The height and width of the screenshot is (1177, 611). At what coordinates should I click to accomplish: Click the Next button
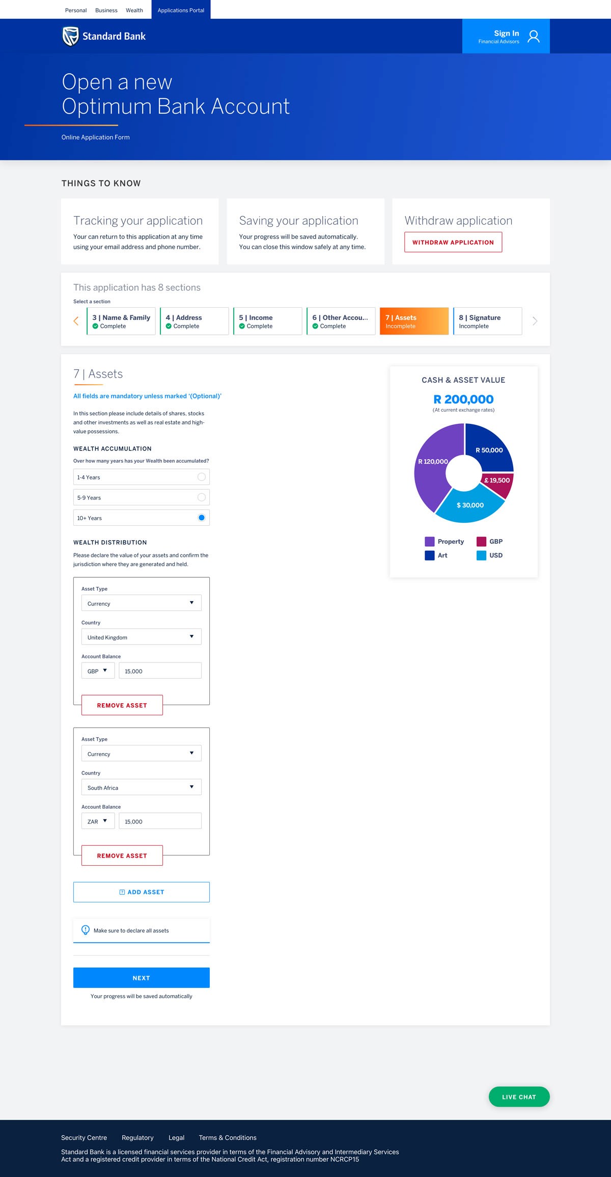(142, 978)
